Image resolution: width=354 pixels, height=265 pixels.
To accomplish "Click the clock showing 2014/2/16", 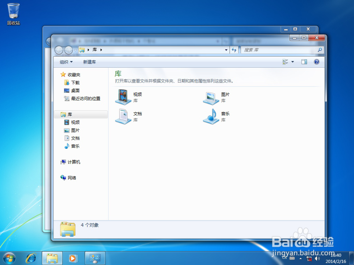I will click(336, 258).
